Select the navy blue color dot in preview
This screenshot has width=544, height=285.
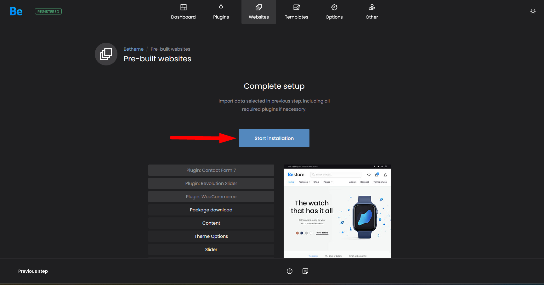(302, 233)
